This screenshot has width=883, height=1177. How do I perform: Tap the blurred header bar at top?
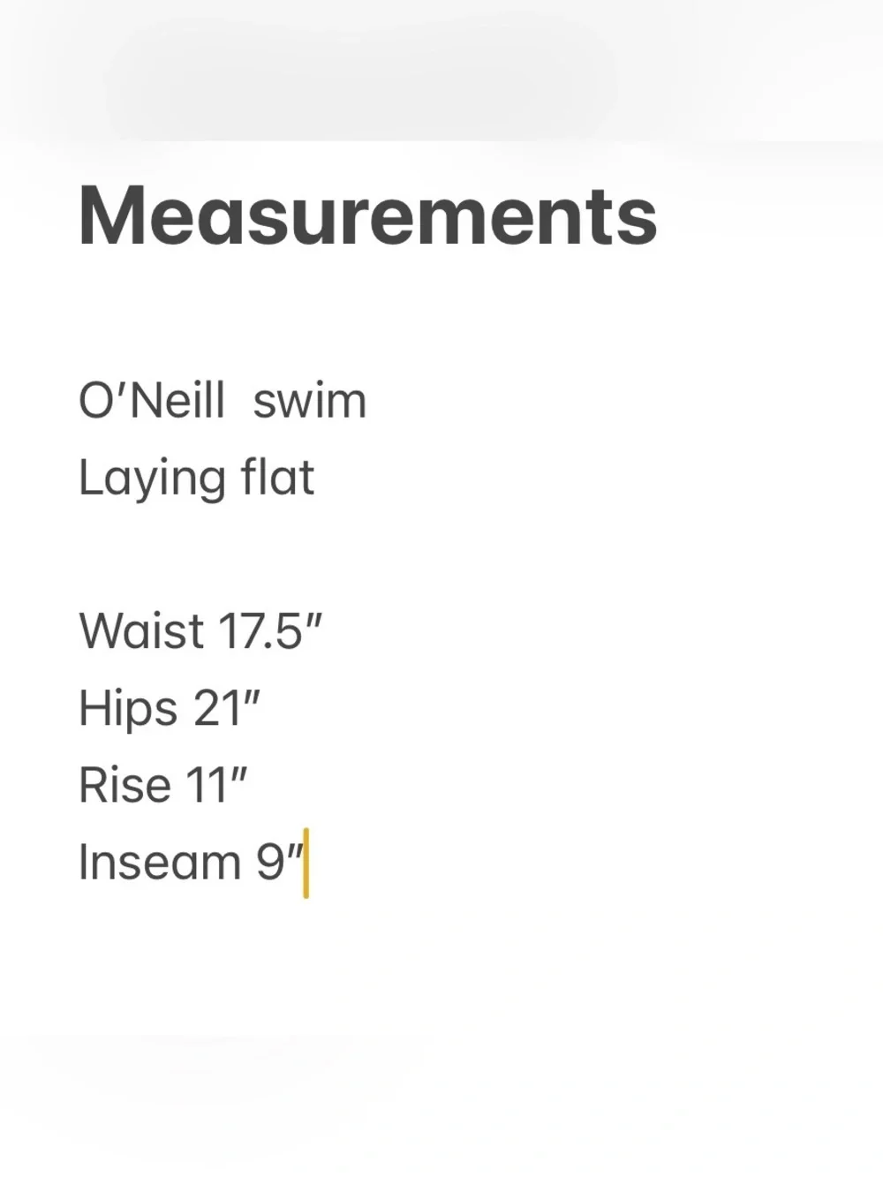coord(441,71)
